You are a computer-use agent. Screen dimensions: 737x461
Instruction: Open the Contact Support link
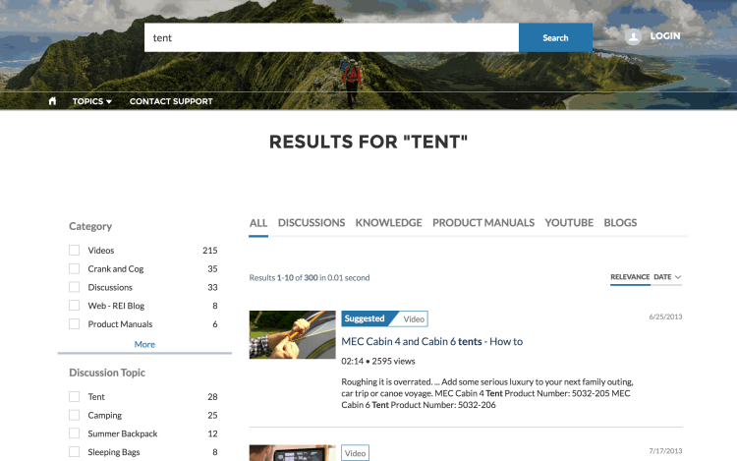pos(171,101)
